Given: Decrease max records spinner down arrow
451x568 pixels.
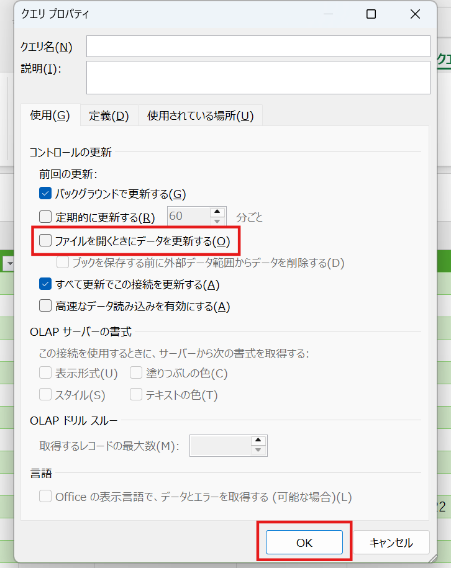Looking at the screenshot, I should pyautogui.click(x=258, y=450).
